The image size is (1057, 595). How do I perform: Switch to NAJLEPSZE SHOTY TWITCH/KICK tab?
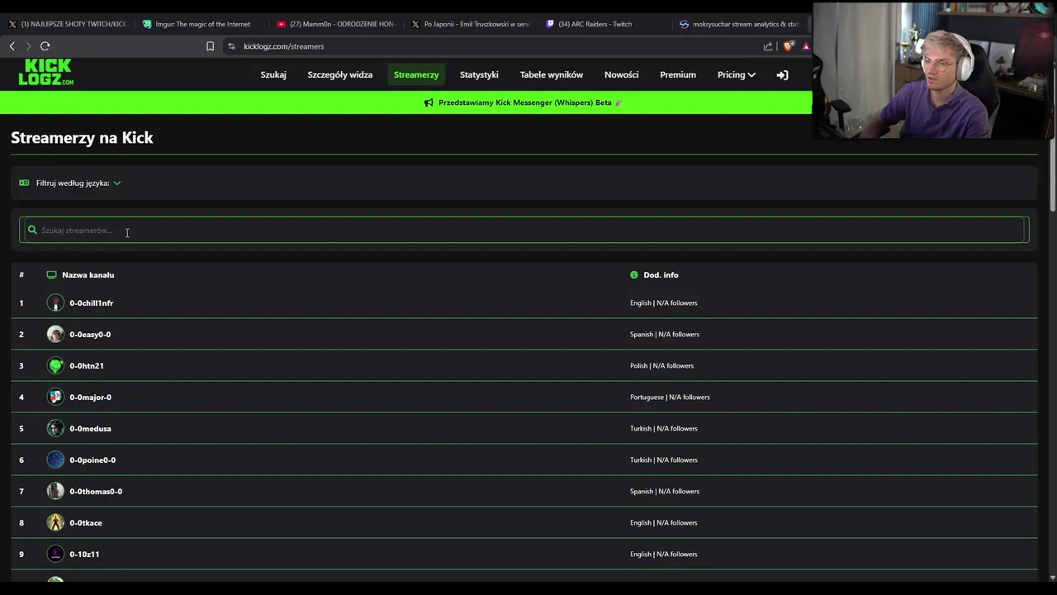[x=68, y=24]
